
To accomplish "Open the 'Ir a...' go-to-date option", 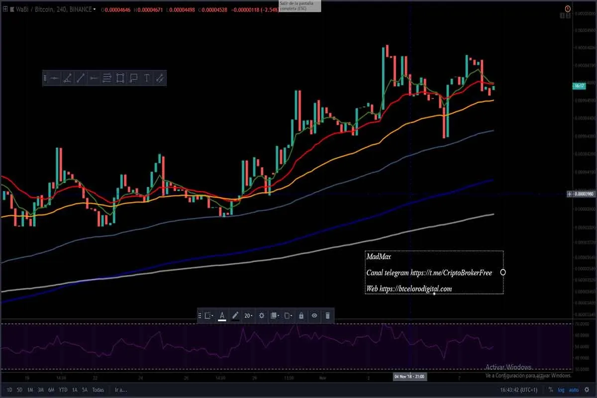I will coord(120,390).
